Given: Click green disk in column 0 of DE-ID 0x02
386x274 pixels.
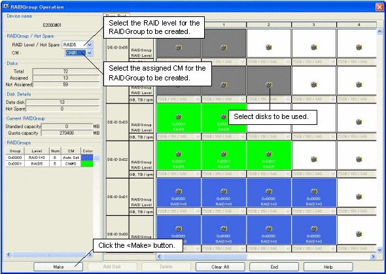Looking at the screenshot, I should pos(179,156).
